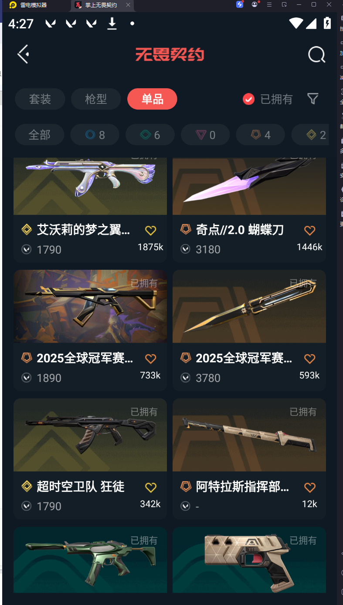Open 超时空卫队 狂徒 rifle thumbnail
The height and width of the screenshot is (605, 343).
click(90, 435)
